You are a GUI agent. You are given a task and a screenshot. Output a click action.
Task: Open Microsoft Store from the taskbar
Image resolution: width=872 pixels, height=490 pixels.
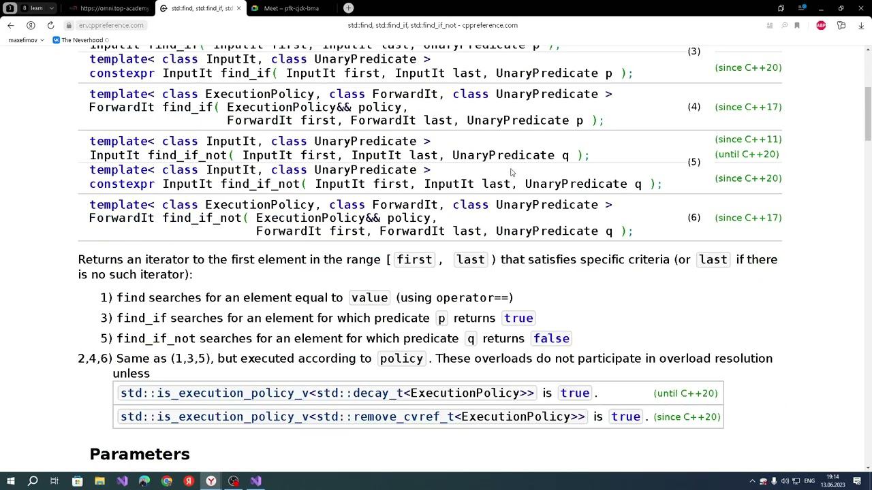(77, 481)
